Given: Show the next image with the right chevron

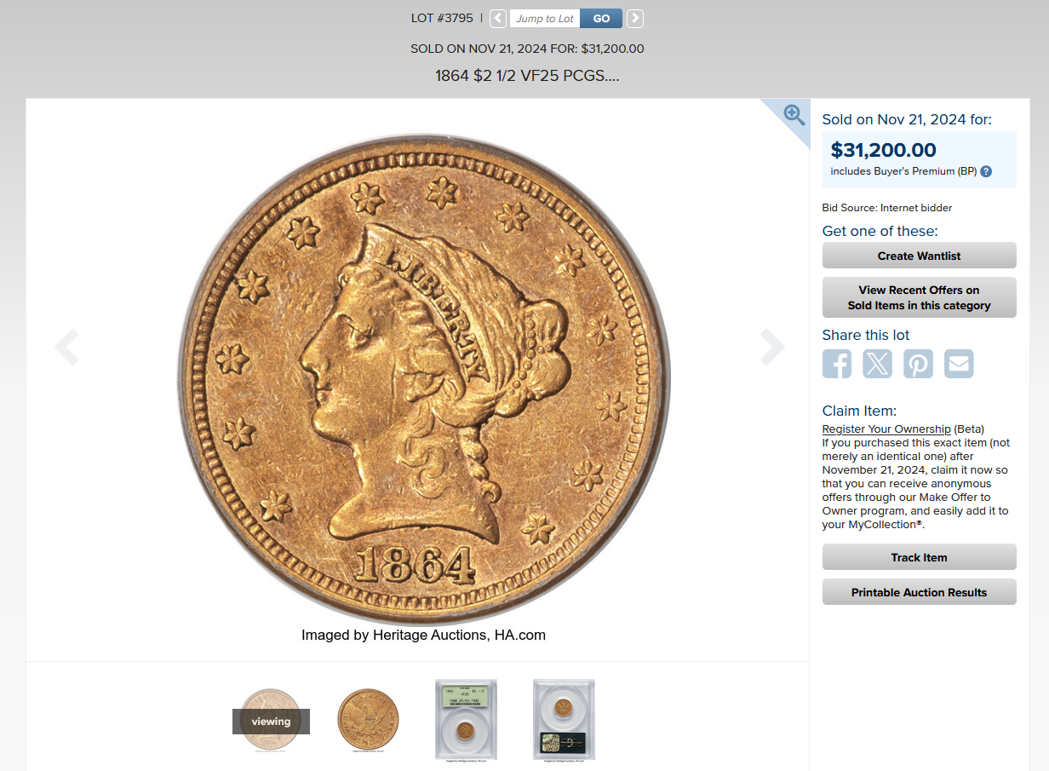Looking at the screenshot, I should (772, 347).
